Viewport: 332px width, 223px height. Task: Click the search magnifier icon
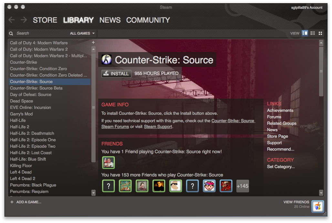(11, 34)
